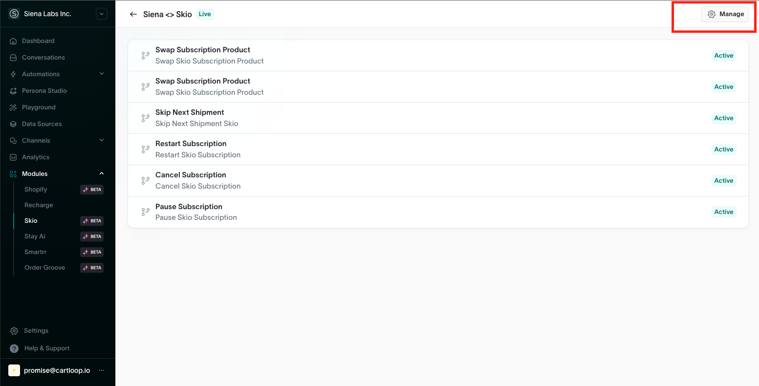Open the Skip Next Shipment flow

click(x=438, y=118)
